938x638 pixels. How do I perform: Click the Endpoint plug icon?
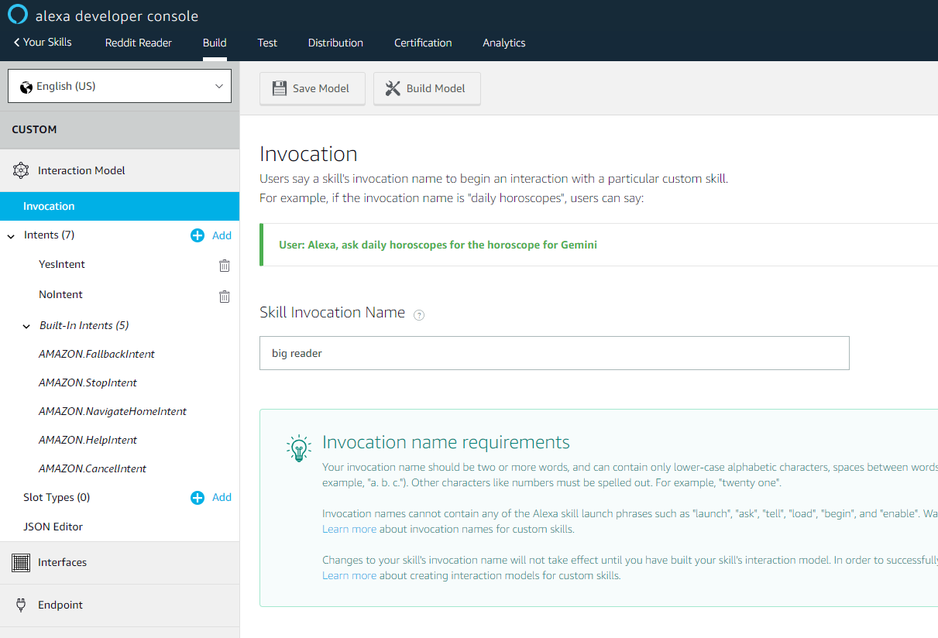(x=21, y=605)
